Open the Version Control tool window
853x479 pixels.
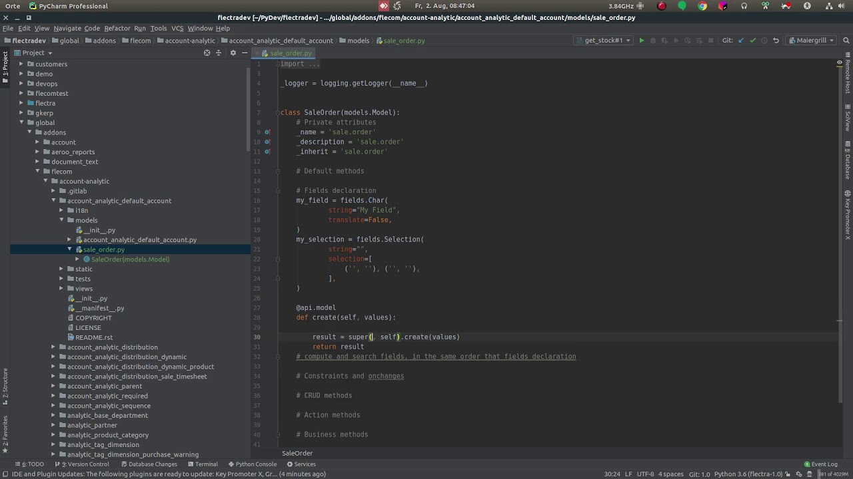click(82, 464)
